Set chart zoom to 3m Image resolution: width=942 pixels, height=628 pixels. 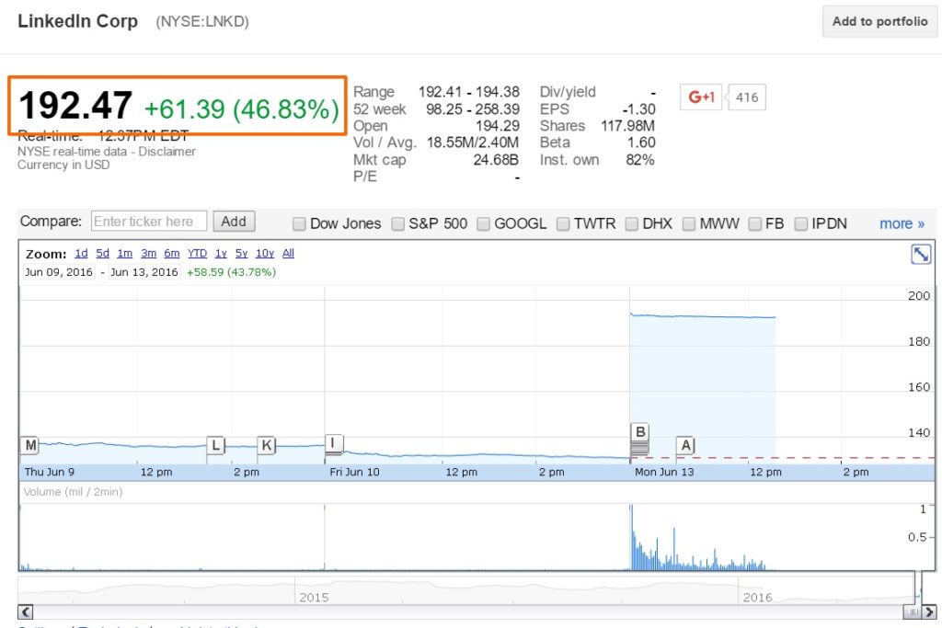[148, 254]
